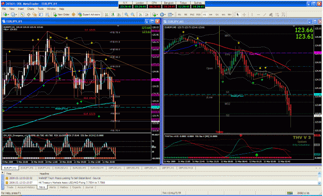Switch to the Journal terminal tab
Image resolution: width=323 pixels, height=196 pixels.
coord(89,187)
